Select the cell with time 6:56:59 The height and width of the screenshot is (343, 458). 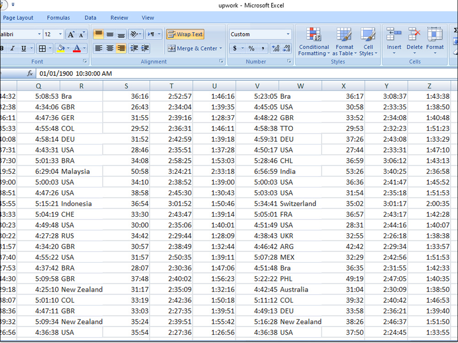pyautogui.click(x=257, y=171)
